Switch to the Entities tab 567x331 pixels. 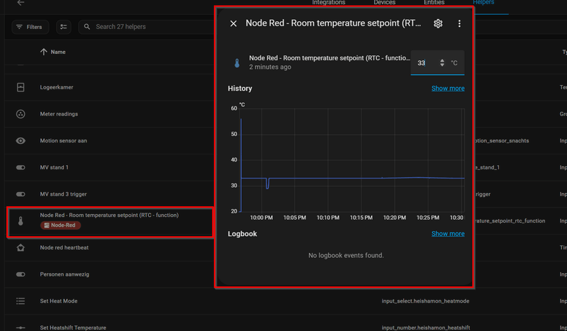click(434, 3)
